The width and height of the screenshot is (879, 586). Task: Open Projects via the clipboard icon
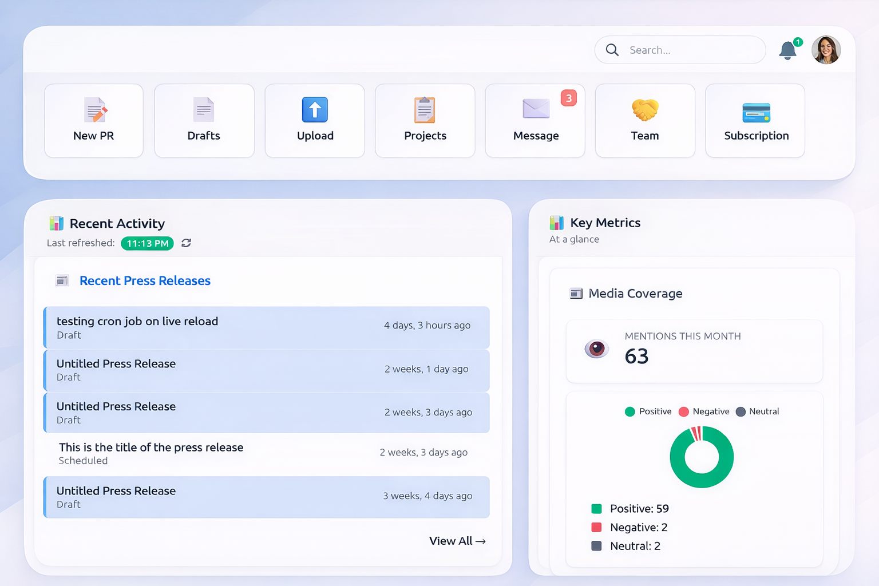click(425, 110)
